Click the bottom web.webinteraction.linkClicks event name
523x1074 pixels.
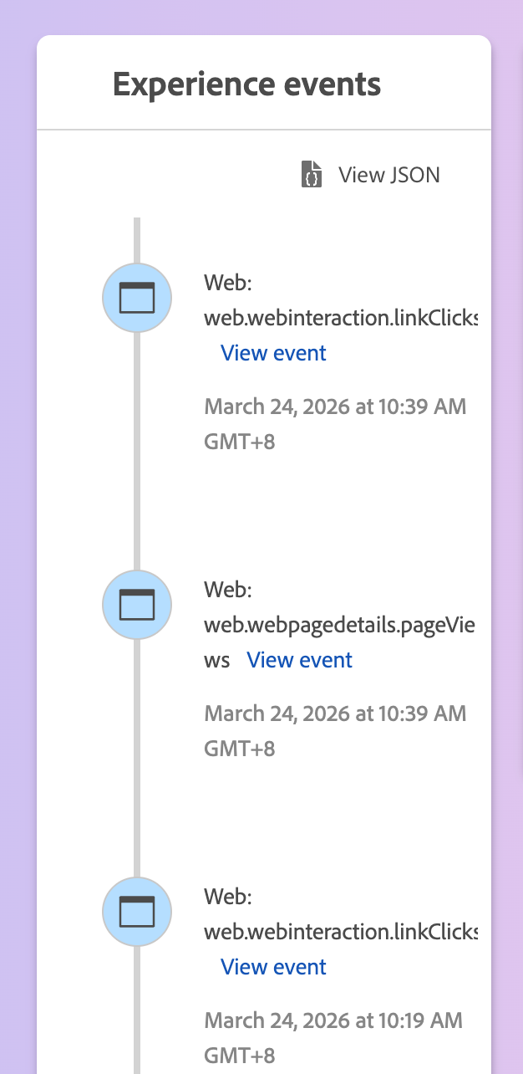click(x=341, y=932)
